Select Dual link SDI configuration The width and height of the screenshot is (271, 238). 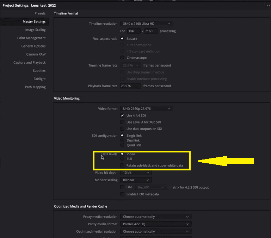[x=122, y=140]
